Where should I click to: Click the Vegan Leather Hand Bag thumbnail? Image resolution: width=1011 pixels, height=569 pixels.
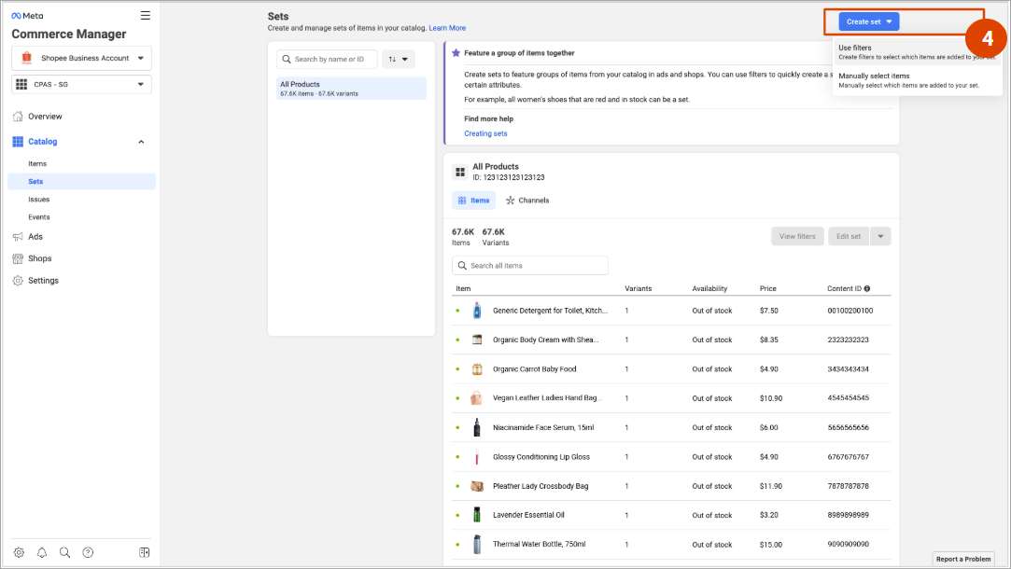477,398
